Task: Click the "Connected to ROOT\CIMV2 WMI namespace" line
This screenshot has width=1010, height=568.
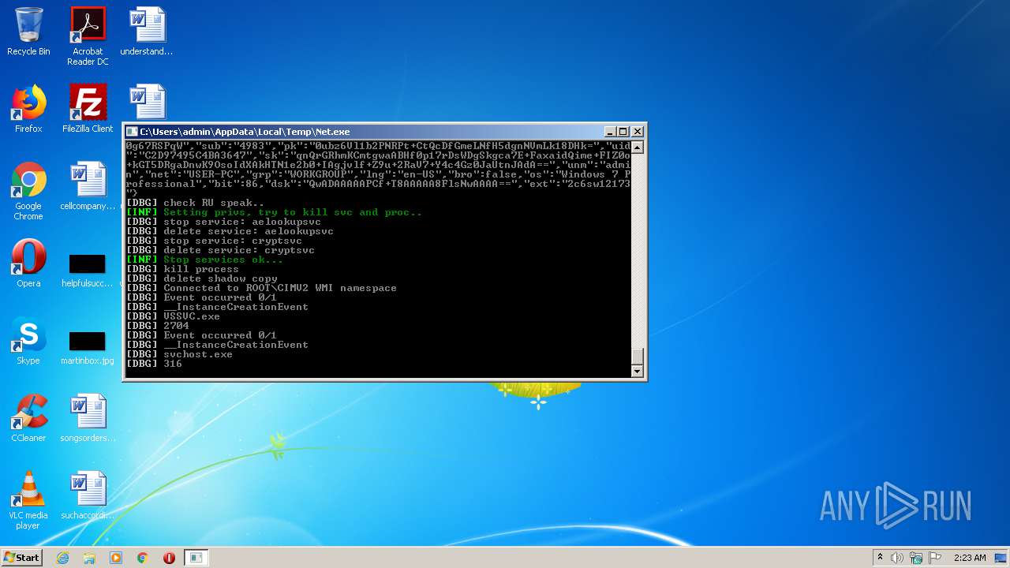Action: click(280, 288)
